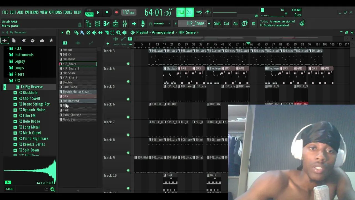
Task: Stop playback with the stop button
Action: 107,12
